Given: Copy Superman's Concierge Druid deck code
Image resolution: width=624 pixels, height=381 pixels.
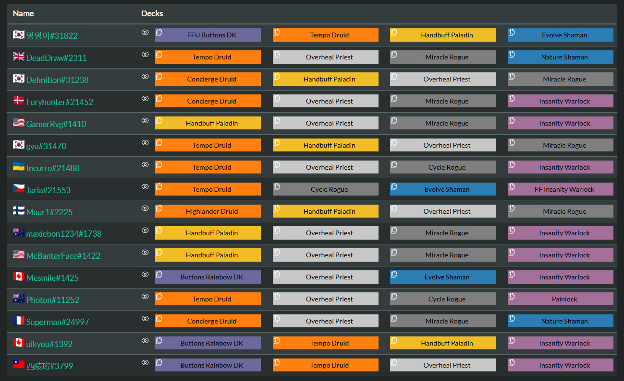Looking at the screenshot, I should [x=159, y=318].
